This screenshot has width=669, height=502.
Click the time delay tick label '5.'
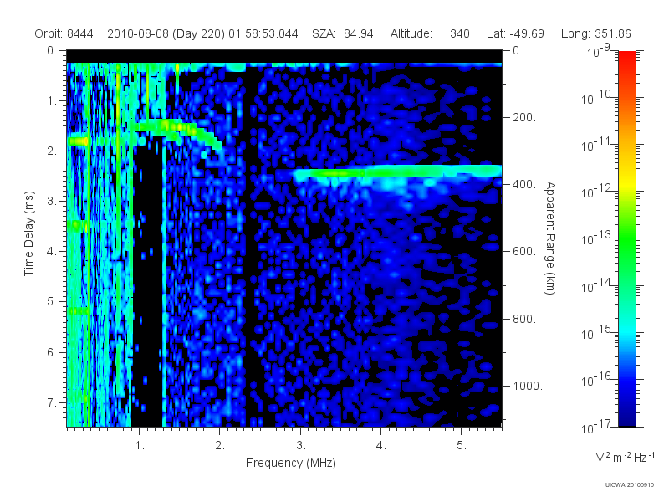pos(52,302)
